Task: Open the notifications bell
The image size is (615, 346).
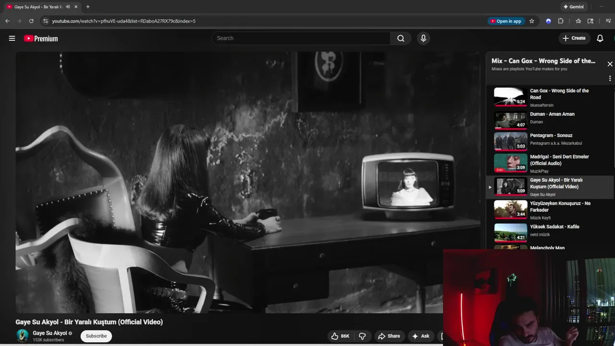Action: click(600, 38)
